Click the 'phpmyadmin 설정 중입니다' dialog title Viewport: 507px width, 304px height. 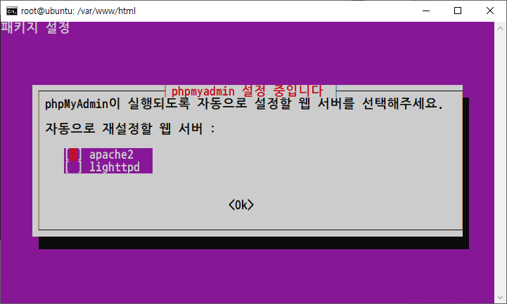tap(247, 91)
